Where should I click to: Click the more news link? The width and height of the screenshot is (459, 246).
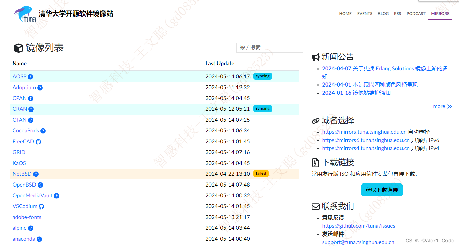pos(439,106)
